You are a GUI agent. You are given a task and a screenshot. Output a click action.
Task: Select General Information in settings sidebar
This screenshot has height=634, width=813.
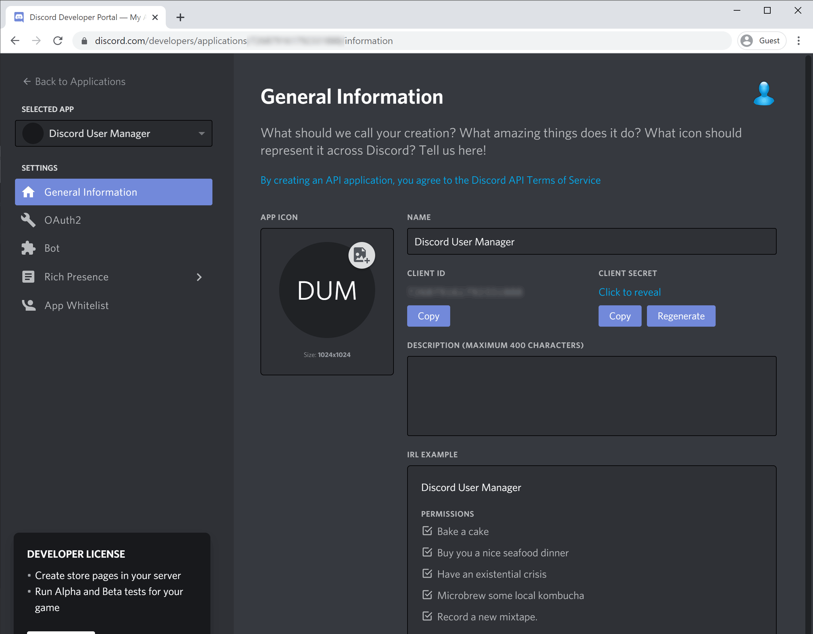pos(113,192)
